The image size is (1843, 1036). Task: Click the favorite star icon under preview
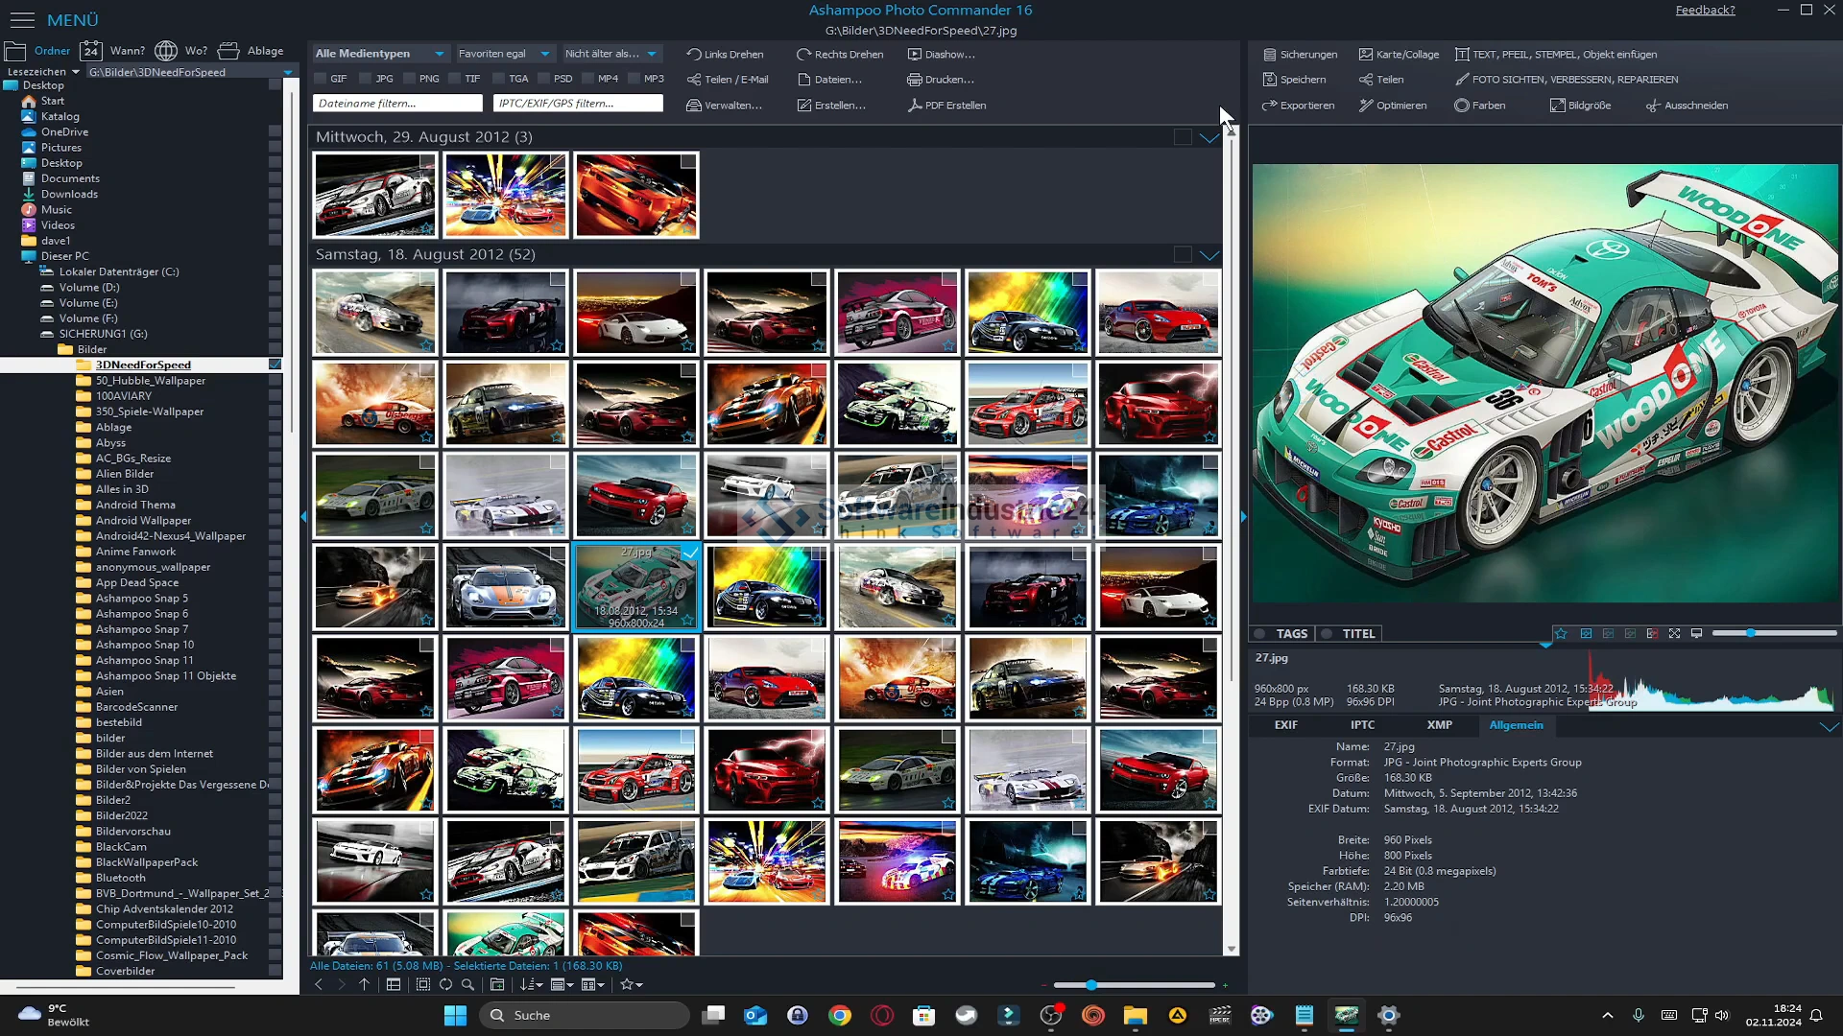click(x=1561, y=634)
